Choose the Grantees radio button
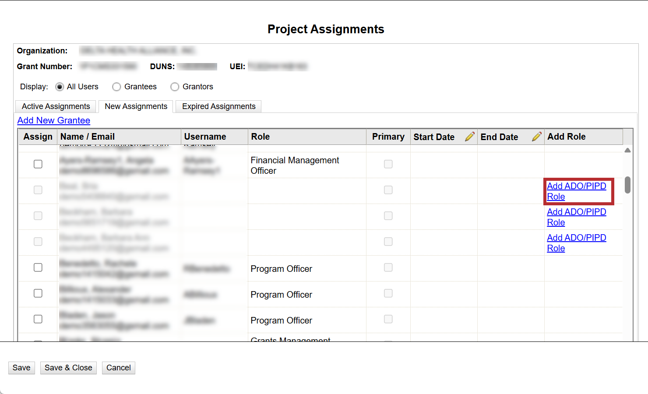 [x=116, y=87]
